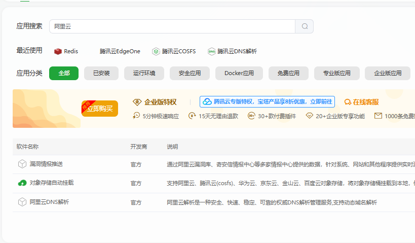The height and width of the screenshot is (243, 415).
Task: Click the 立即购买 purchase button
Action: point(100,109)
